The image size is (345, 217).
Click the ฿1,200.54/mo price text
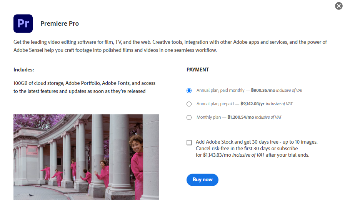(241, 117)
